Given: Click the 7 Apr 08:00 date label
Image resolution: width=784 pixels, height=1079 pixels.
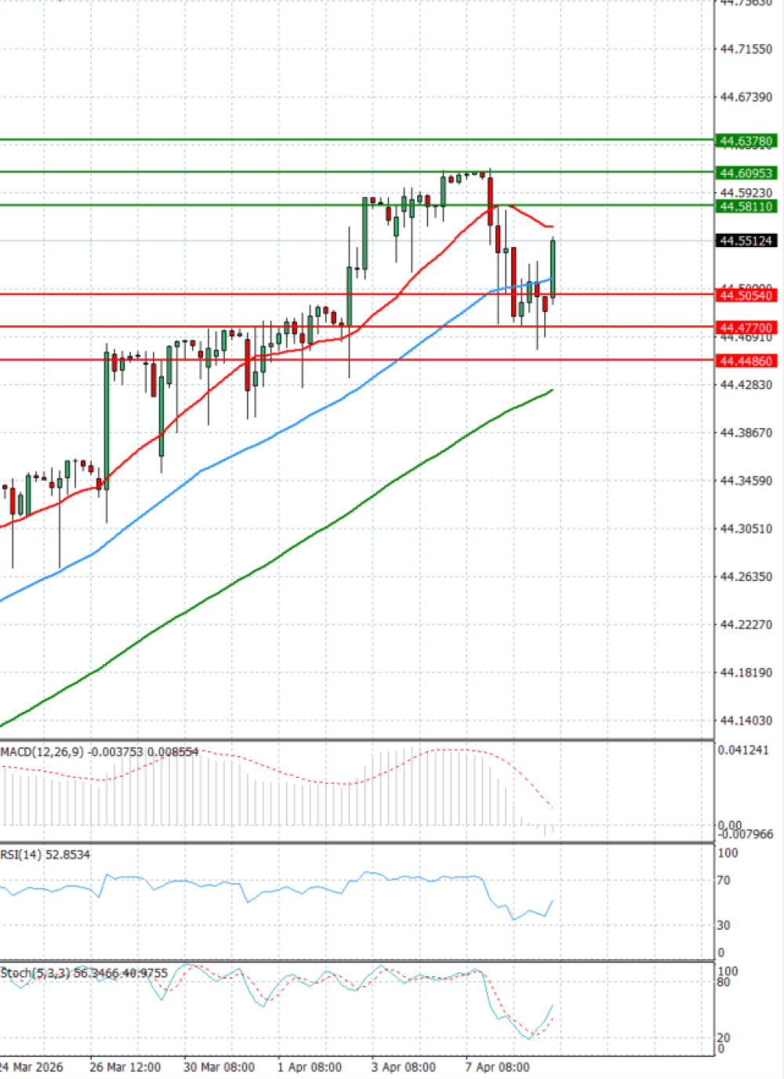Looking at the screenshot, I should (497, 1067).
